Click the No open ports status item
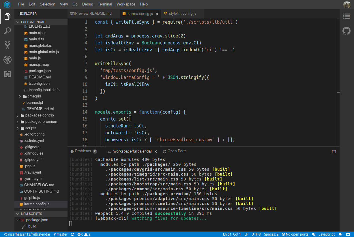The image size is (354, 237). point(295,234)
